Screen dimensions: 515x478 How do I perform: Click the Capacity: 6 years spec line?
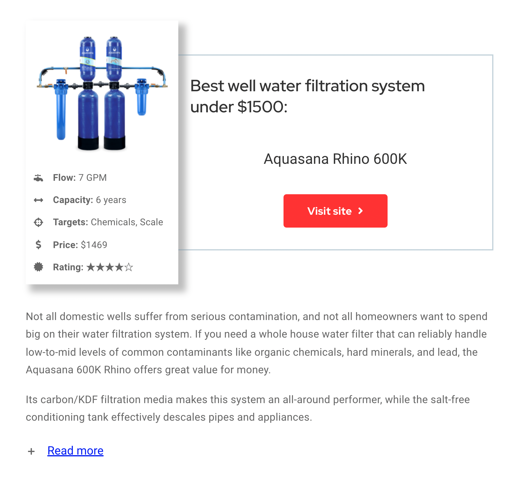(x=89, y=200)
